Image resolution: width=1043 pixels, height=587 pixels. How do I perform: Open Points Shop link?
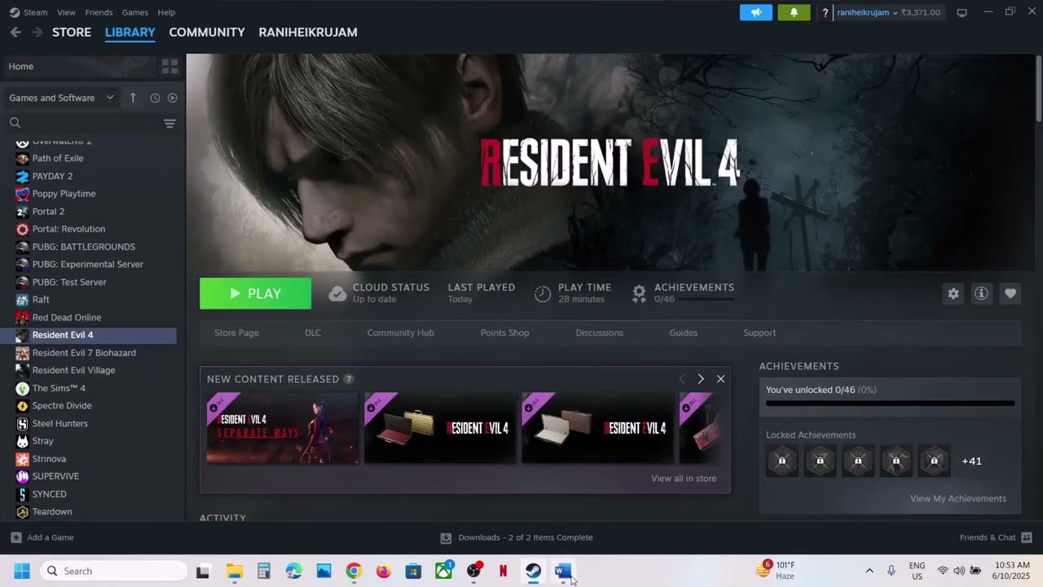[x=504, y=333]
